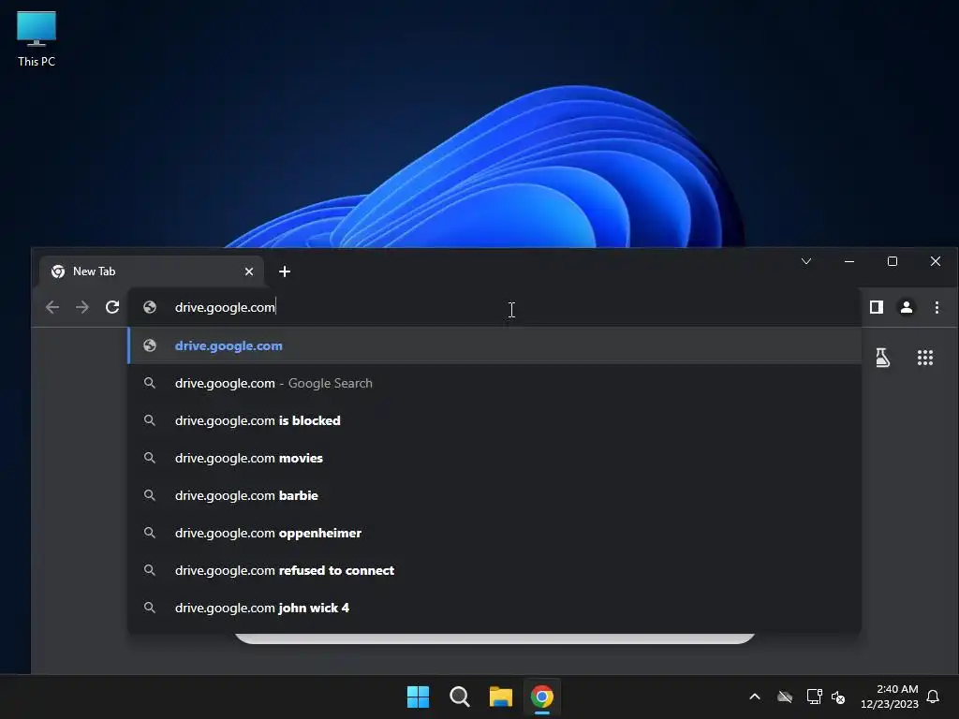Select 'drive.google.com oppenheimer' suggestion

[494, 533]
